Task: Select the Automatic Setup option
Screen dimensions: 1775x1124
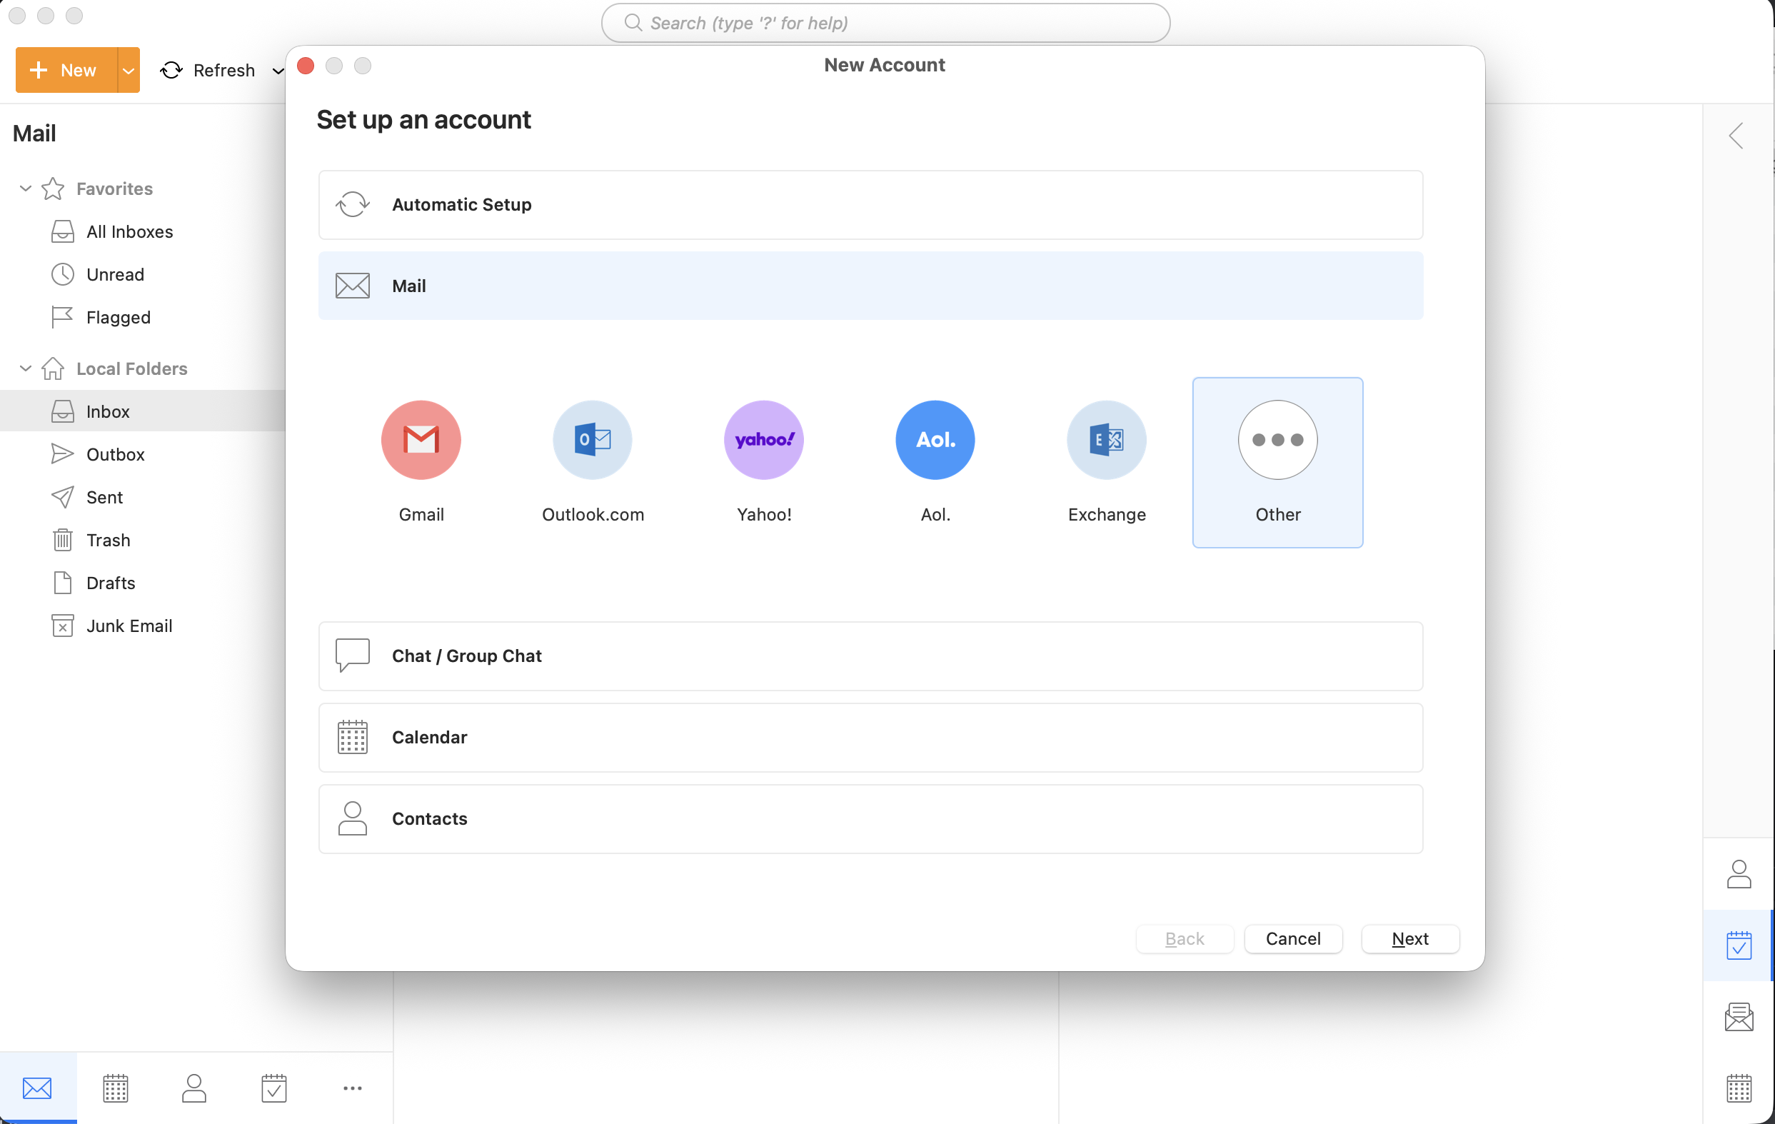Action: (870, 205)
